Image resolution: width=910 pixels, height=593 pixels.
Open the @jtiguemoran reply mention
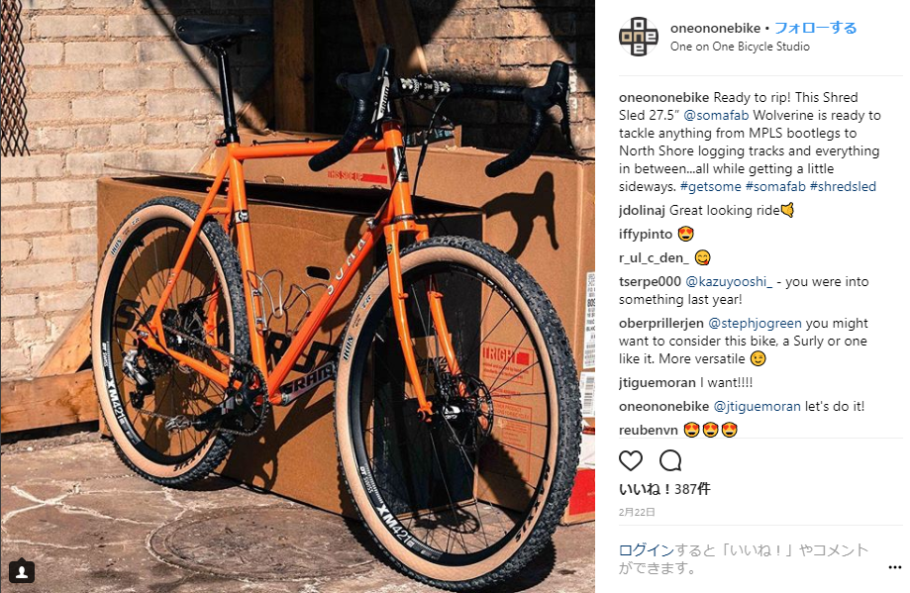[x=757, y=407]
